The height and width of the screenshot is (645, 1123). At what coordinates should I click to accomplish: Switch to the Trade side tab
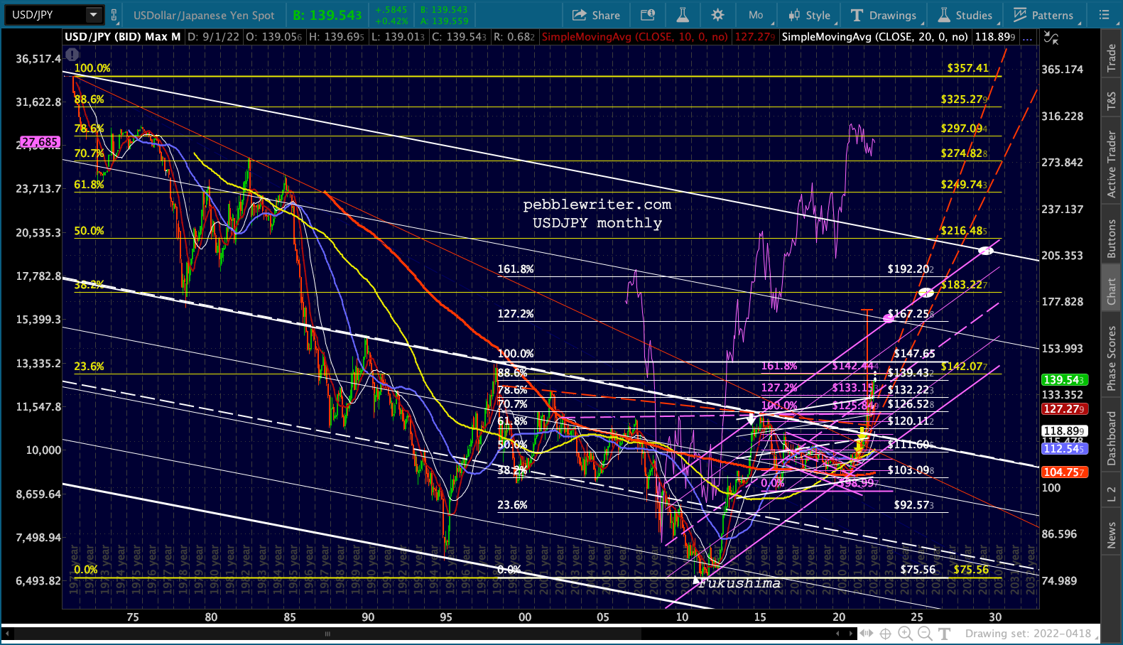[x=1112, y=58]
